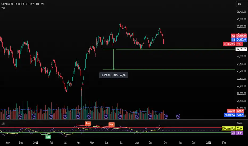This screenshot has width=248, height=146.
Task: Click the 2025 year label on time axis
Action: click(36, 143)
